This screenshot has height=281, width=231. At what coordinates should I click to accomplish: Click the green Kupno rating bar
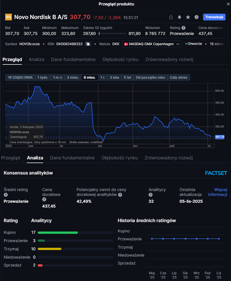click(x=58, y=233)
